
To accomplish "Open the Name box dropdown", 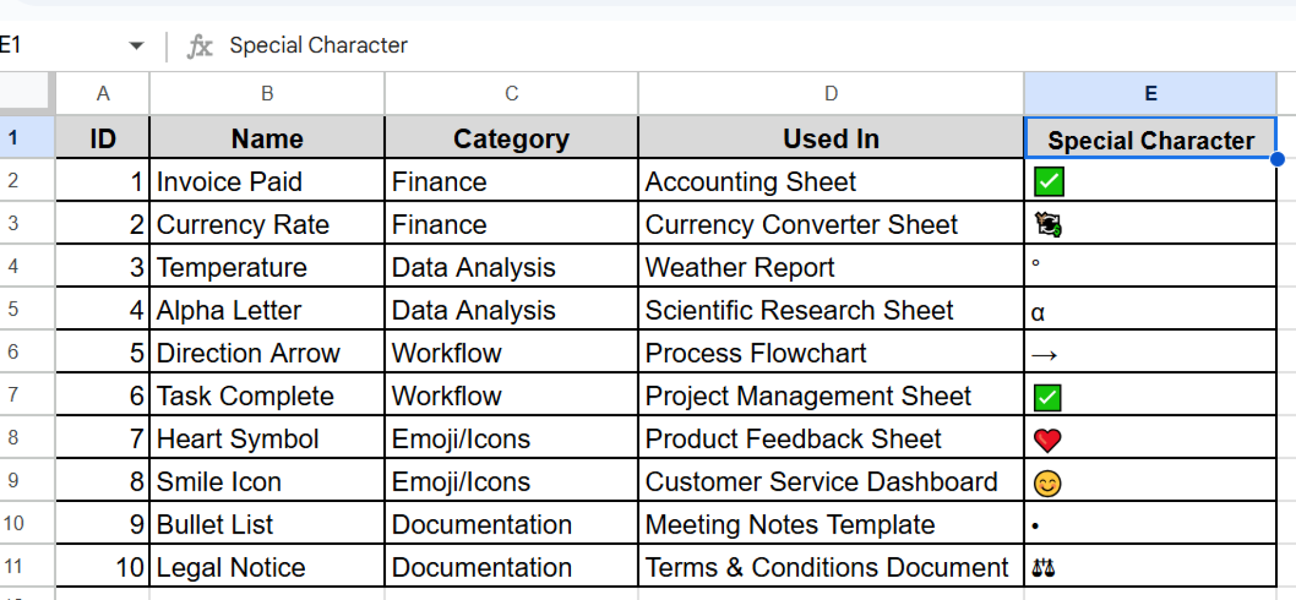I will [135, 44].
